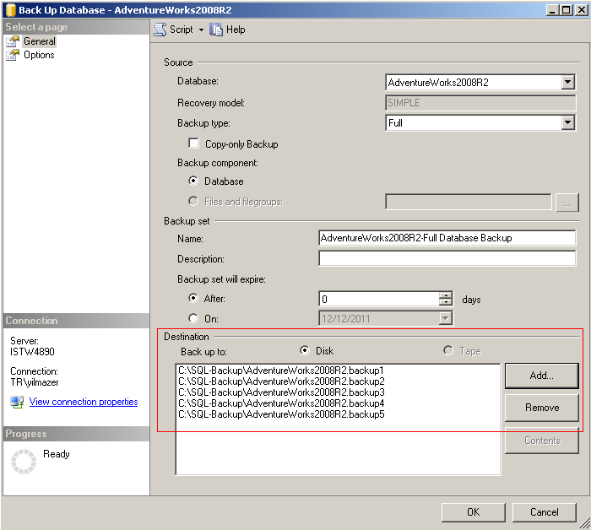This screenshot has height=530, width=591.
Task: Select the Options page
Action: (39, 55)
